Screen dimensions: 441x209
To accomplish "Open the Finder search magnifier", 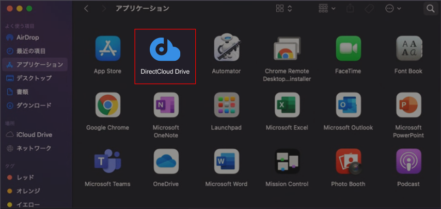I will 431,9.
